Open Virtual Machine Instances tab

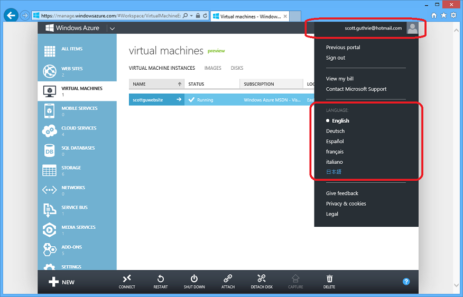point(162,68)
